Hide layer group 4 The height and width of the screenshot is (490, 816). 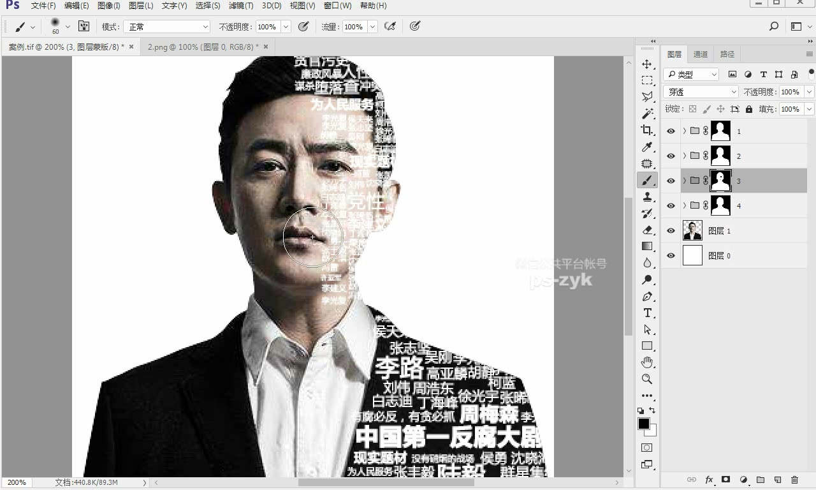point(671,206)
